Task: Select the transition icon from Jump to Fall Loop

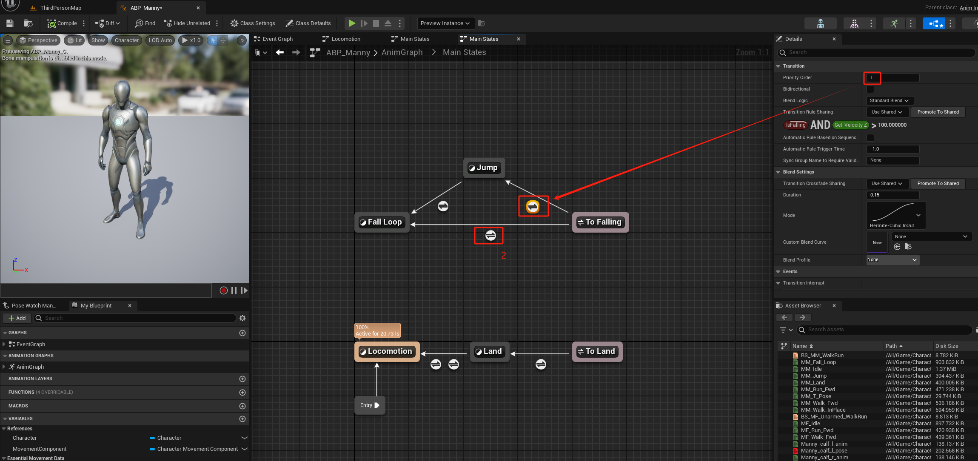Action: tap(443, 206)
